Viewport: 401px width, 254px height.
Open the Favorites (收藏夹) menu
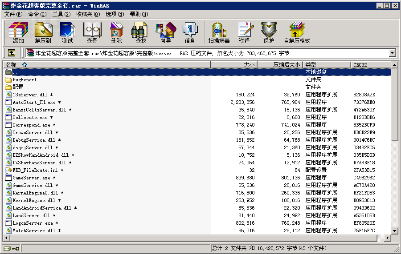[88, 14]
